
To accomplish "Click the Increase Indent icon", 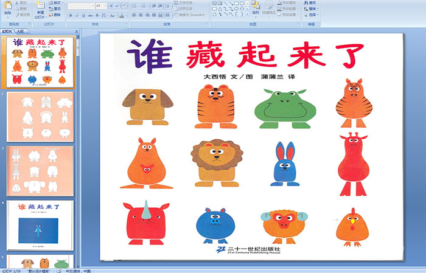I will [160, 6].
